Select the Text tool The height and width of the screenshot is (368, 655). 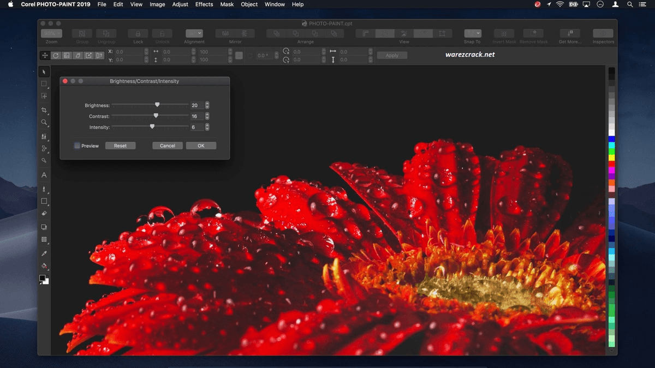click(44, 175)
